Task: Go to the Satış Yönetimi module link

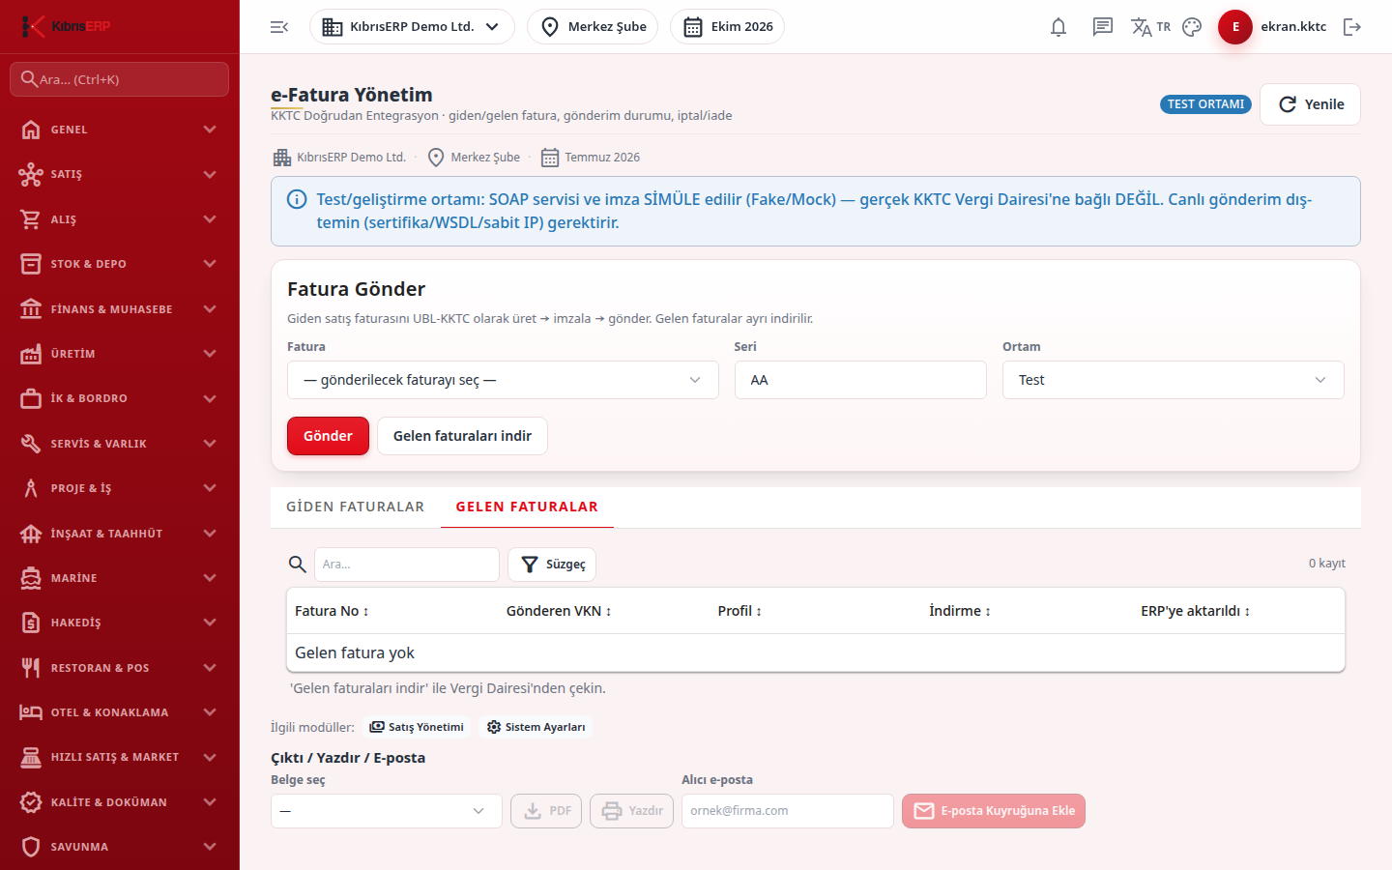Action: pyautogui.click(x=417, y=727)
